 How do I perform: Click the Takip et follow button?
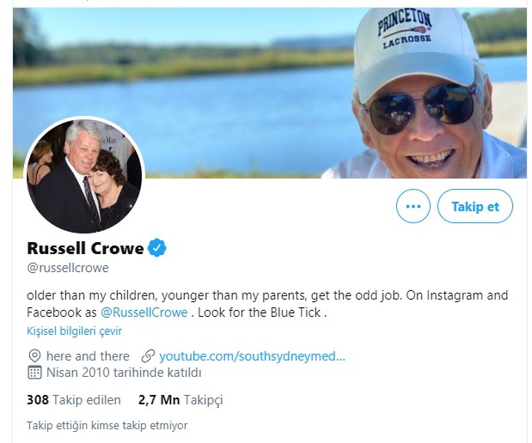(475, 206)
